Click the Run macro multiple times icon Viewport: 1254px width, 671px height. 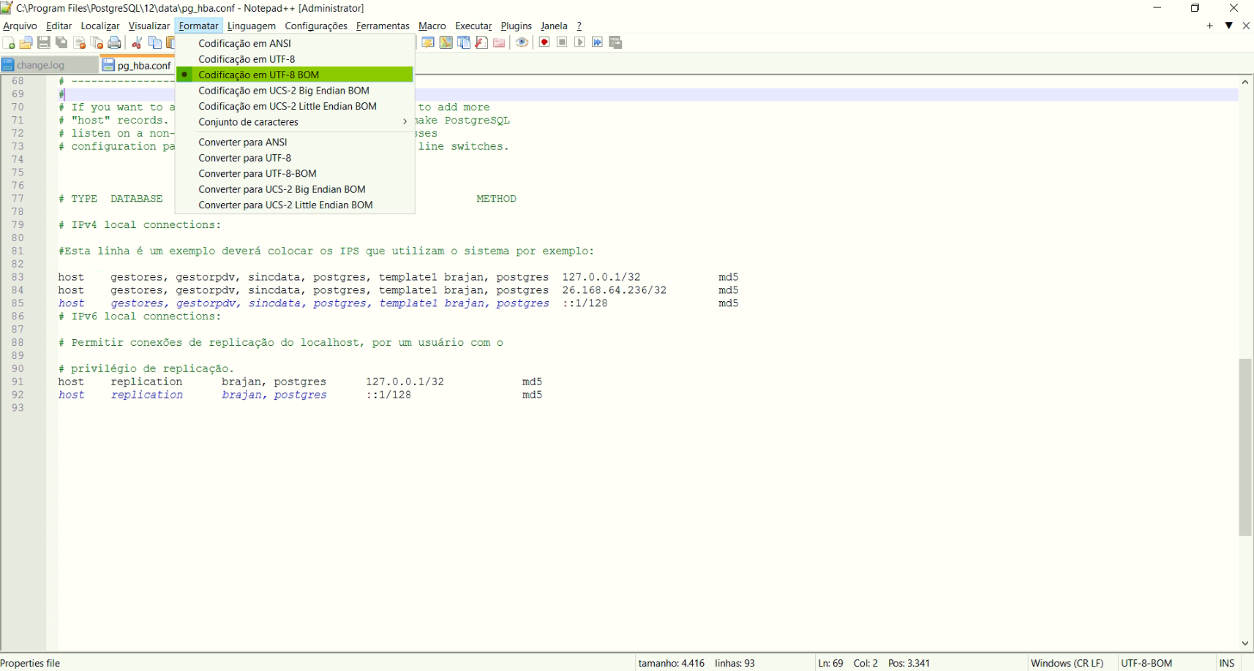click(x=598, y=42)
